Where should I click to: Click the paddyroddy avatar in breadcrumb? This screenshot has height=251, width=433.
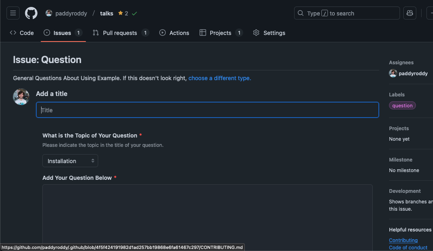[x=49, y=13]
